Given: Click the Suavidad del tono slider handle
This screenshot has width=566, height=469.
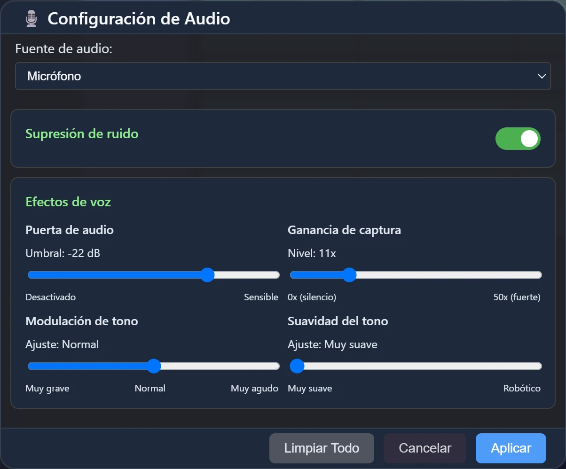Looking at the screenshot, I should (297, 366).
